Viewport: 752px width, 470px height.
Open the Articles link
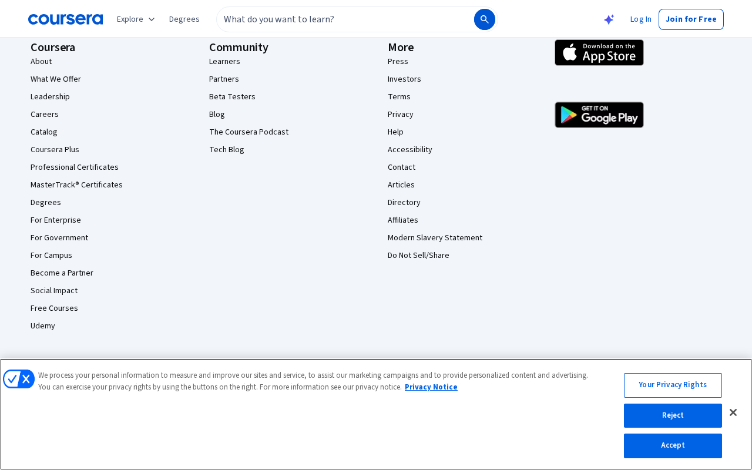(401, 185)
